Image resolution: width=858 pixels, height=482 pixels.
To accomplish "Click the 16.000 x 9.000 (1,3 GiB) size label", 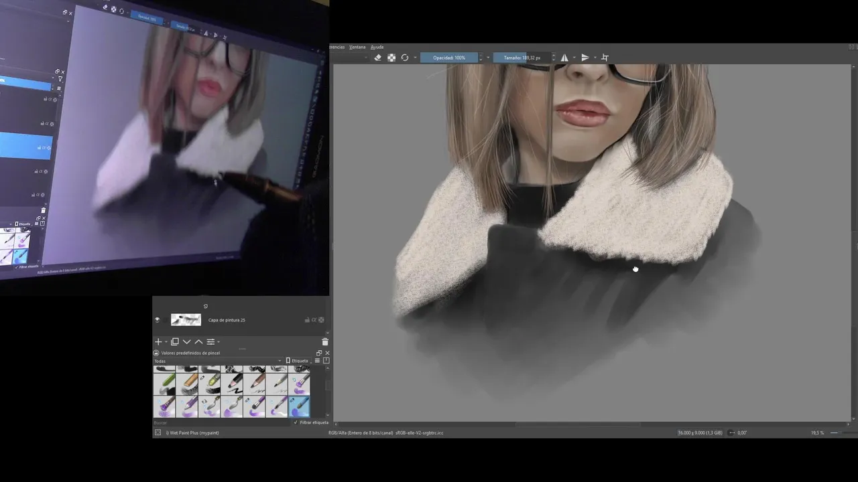I will coord(700,433).
